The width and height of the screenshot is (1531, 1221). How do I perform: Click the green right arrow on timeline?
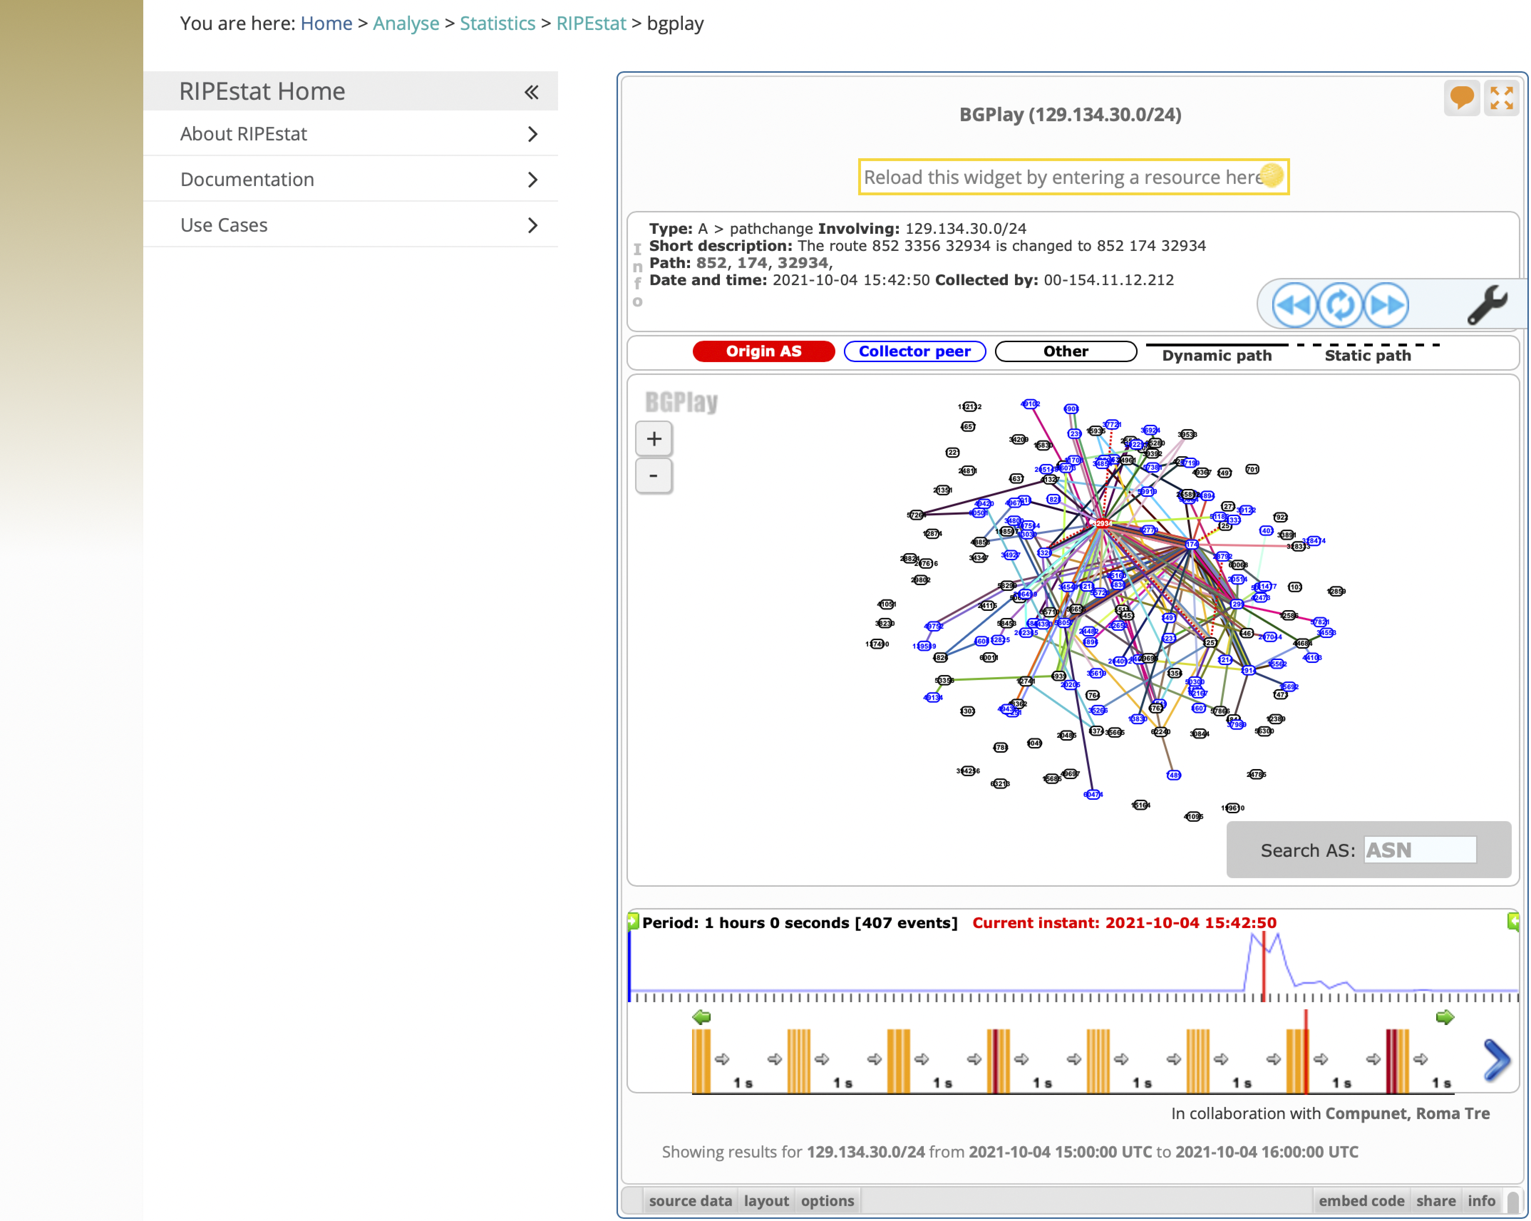click(1444, 1017)
